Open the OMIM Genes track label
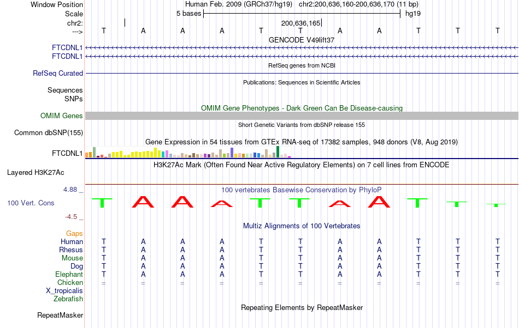 62,116
